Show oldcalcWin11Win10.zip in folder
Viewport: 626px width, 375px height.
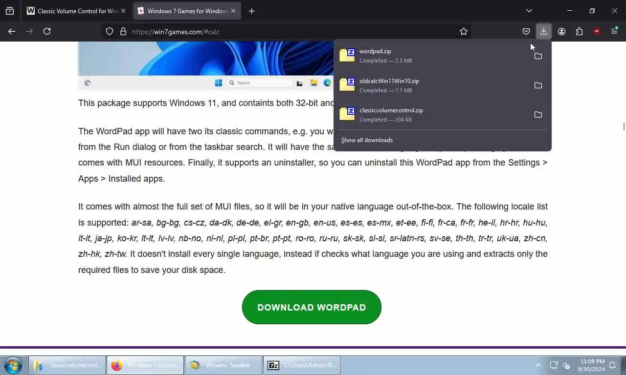pyautogui.click(x=538, y=85)
